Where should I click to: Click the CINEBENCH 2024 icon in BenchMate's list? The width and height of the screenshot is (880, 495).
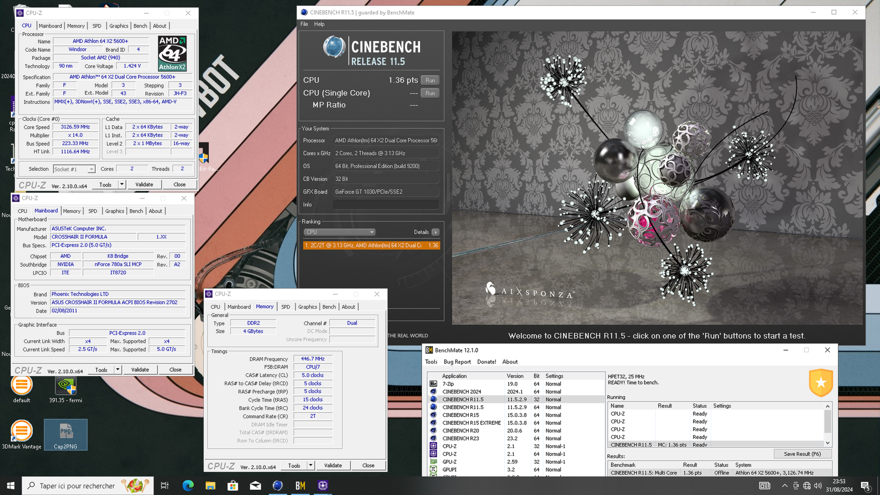(433, 392)
